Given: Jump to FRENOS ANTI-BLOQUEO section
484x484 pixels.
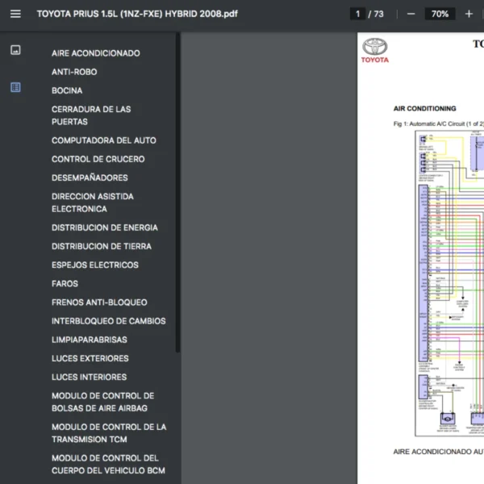Looking at the screenshot, I should click(99, 302).
